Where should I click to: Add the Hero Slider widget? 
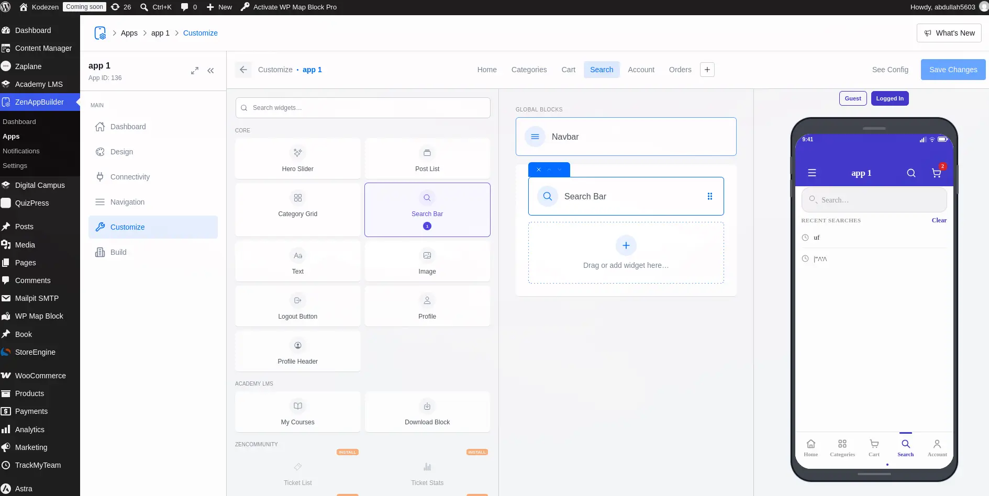tap(298, 159)
